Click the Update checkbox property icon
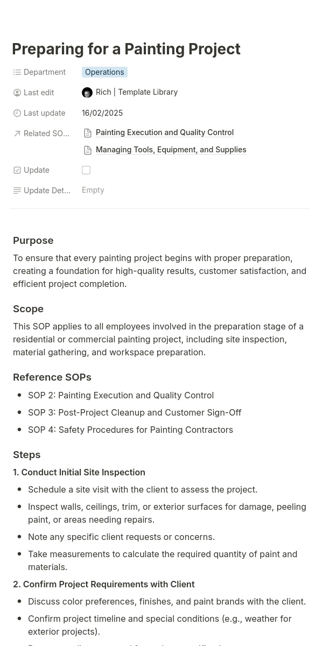Image resolution: width=323 pixels, height=646 pixels. click(17, 170)
